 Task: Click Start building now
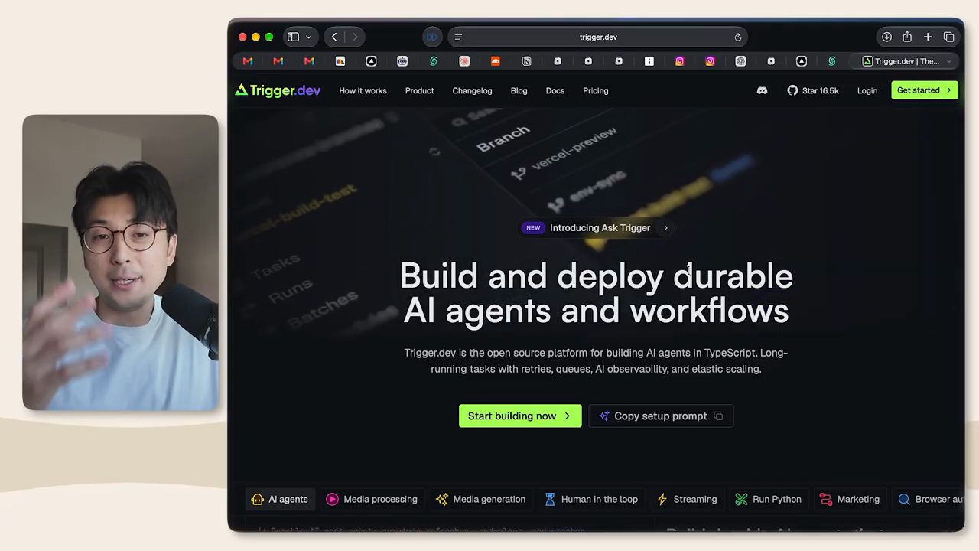click(520, 416)
